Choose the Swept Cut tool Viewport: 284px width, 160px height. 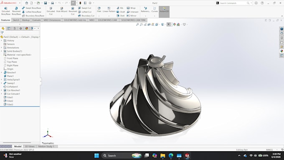(85, 8)
